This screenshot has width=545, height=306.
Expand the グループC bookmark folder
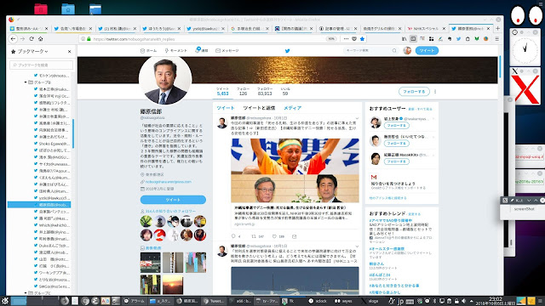pyautogui.click(x=26, y=293)
